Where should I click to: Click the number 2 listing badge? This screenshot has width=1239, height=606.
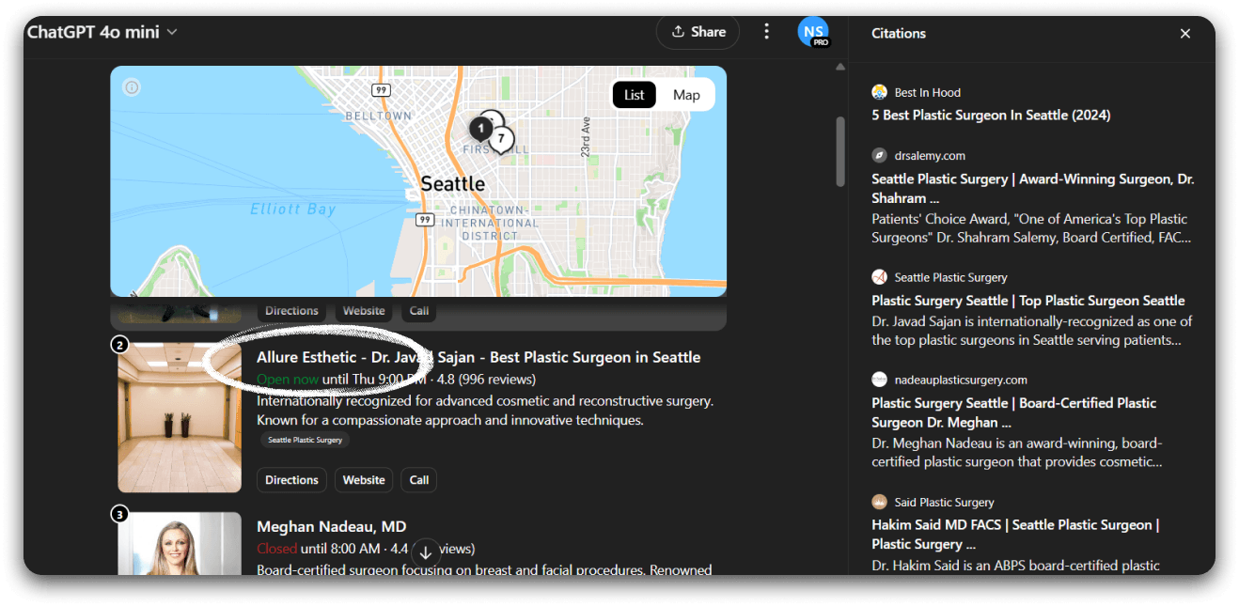click(x=119, y=345)
